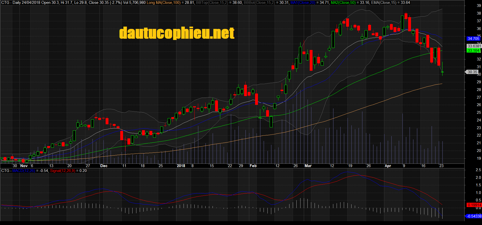Click the Feb month marker on date axis
482x225 pixels.
click(253, 166)
